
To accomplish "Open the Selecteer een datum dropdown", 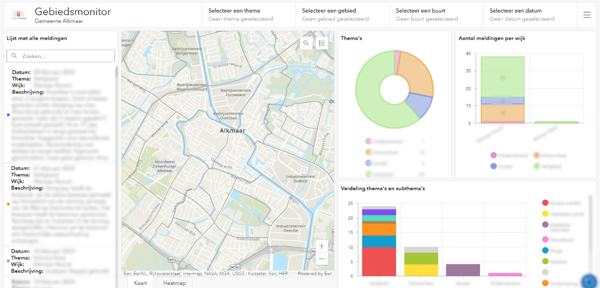I will click(529, 14).
